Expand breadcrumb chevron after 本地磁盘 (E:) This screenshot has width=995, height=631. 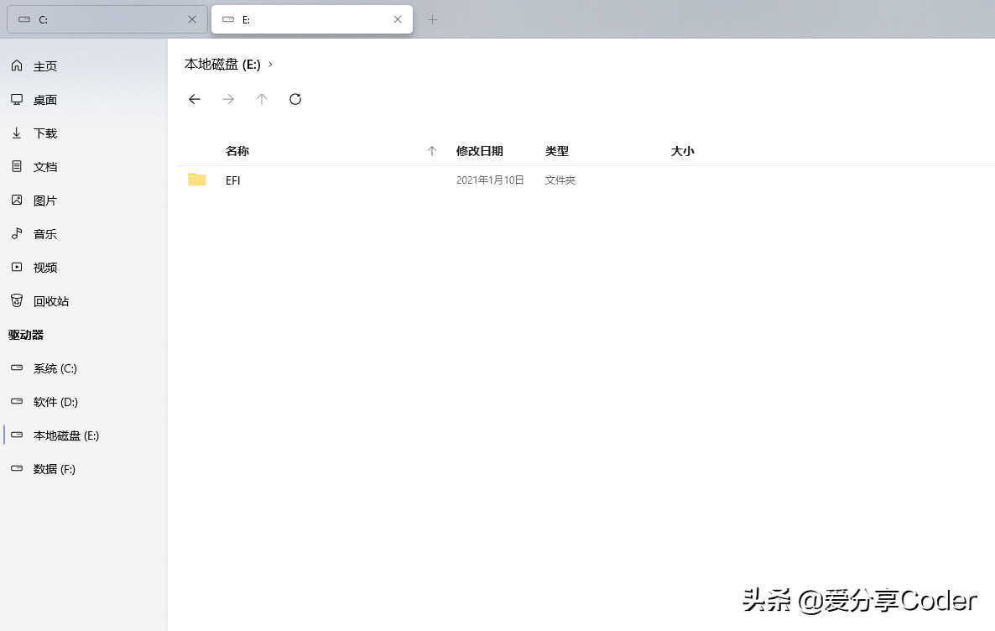(x=270, y=65)
